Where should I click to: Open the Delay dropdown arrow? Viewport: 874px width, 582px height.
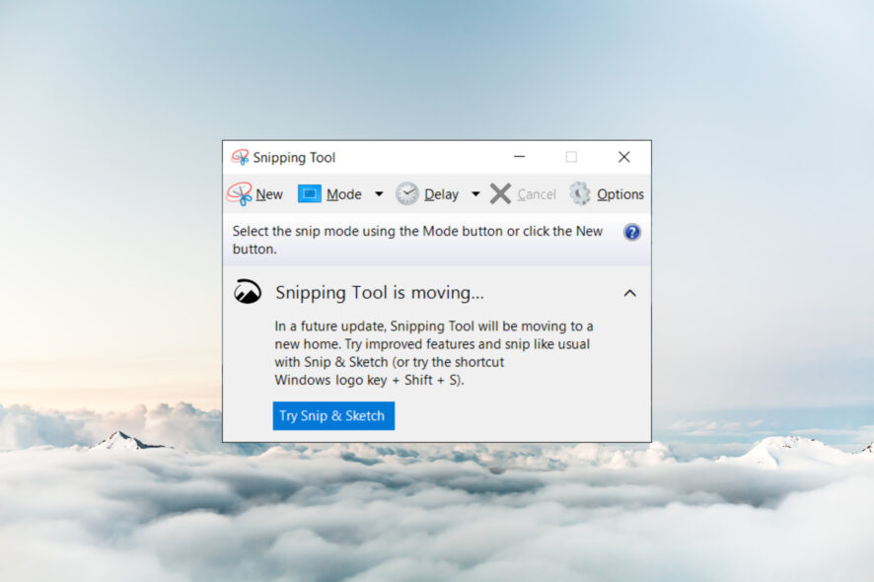pos(475,194)
